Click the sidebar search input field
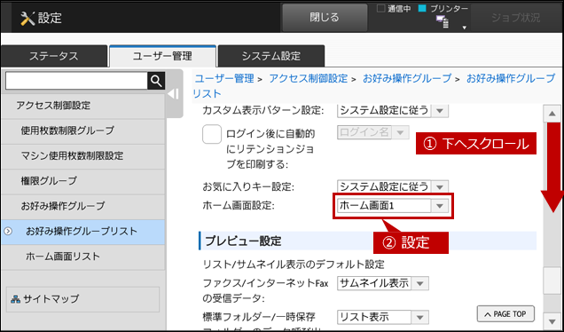The height and width of the screenshot is (332, 564). (76, 81)
